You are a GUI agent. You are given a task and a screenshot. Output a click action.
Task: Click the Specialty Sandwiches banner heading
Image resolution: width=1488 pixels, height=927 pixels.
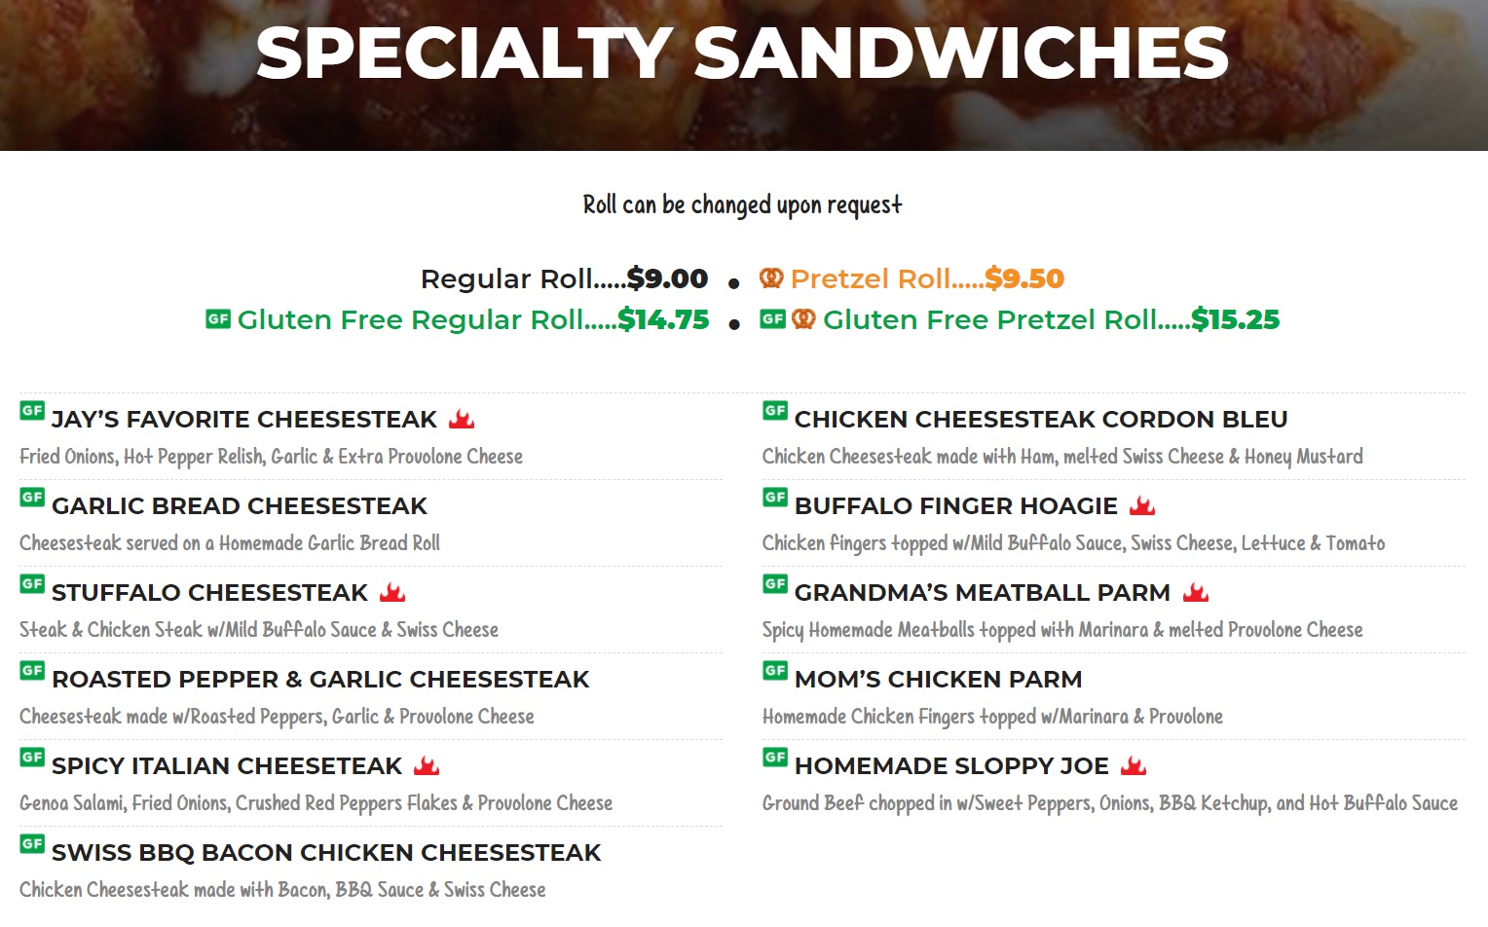(742, 53)
